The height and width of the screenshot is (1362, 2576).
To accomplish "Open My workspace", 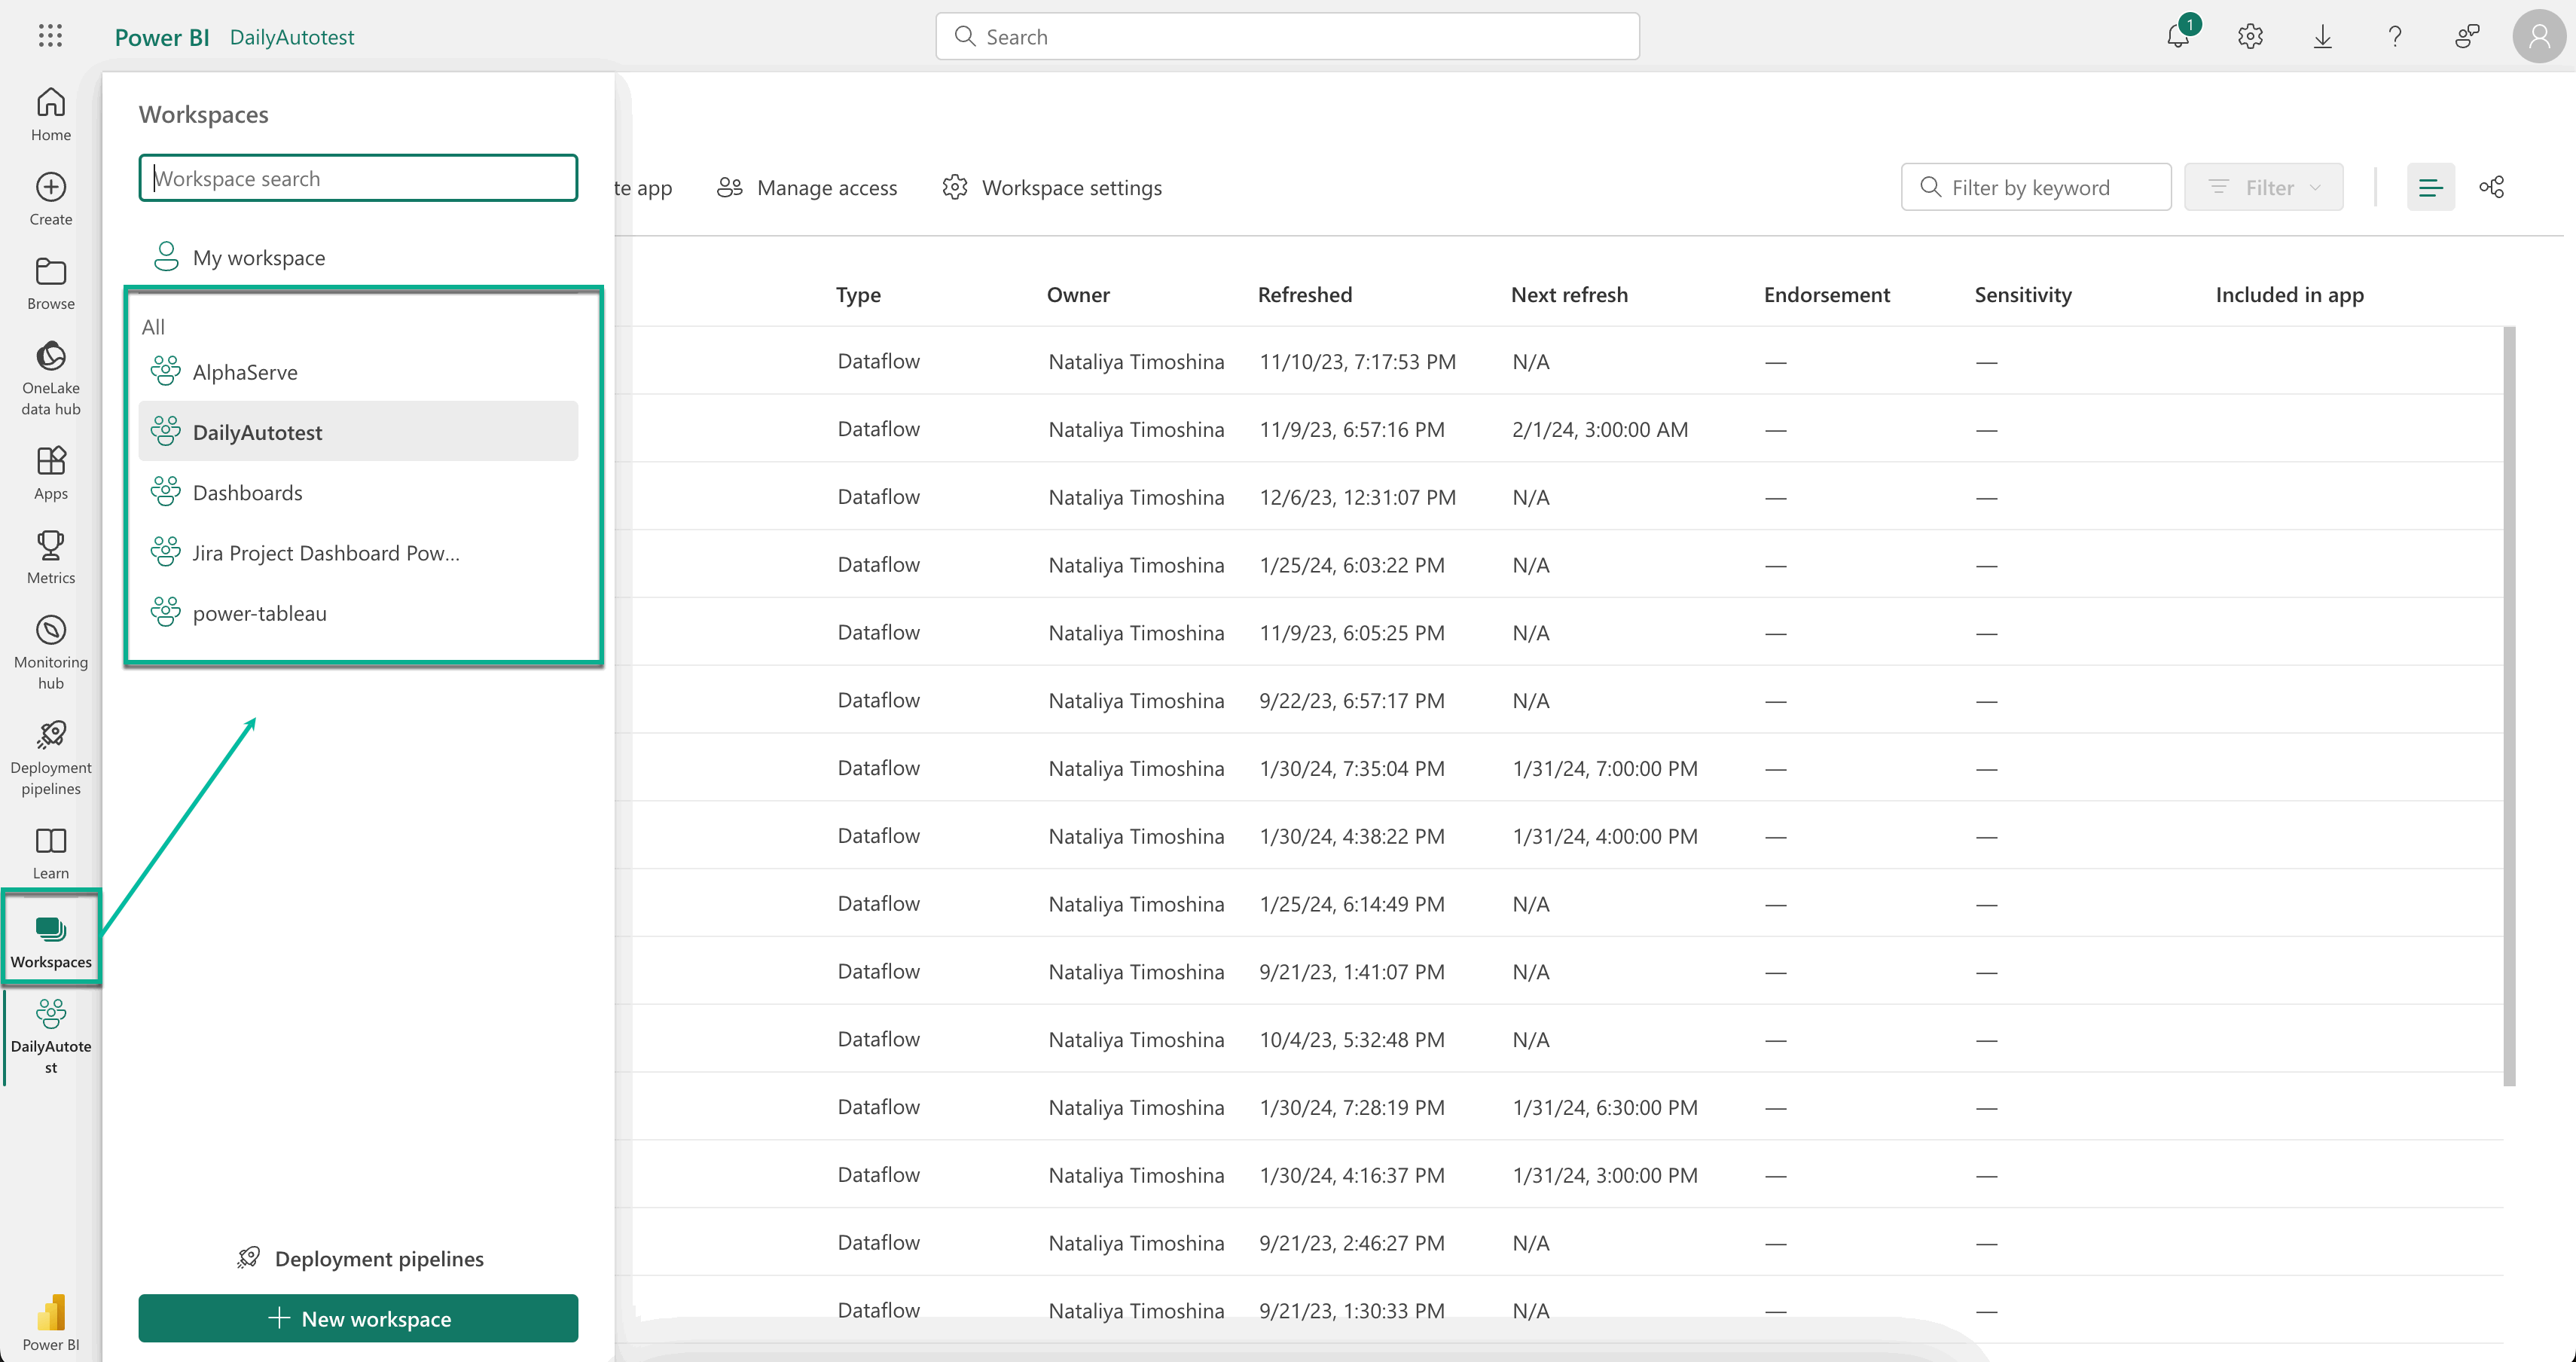I will tap(258, 257).
